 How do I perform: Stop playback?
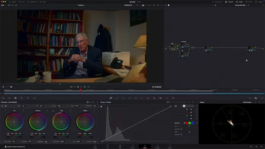tap(78, 87)
